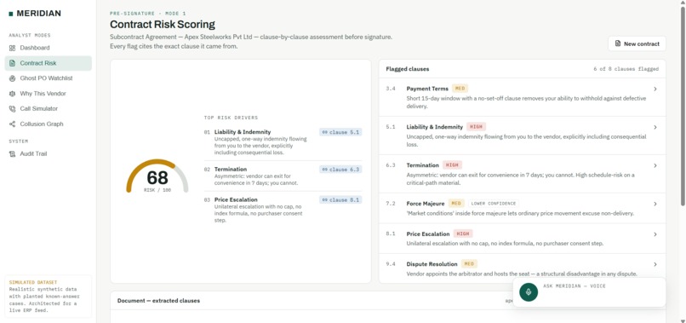Click the Audit Trail scroll icon
This screenshot has width=686, height=323.
tap(12, 154)
